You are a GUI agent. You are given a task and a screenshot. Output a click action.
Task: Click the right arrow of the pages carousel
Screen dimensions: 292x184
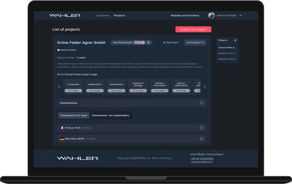click(205, 86)
